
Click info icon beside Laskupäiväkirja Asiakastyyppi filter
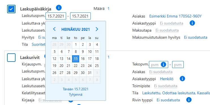click(x=192, y=23)
